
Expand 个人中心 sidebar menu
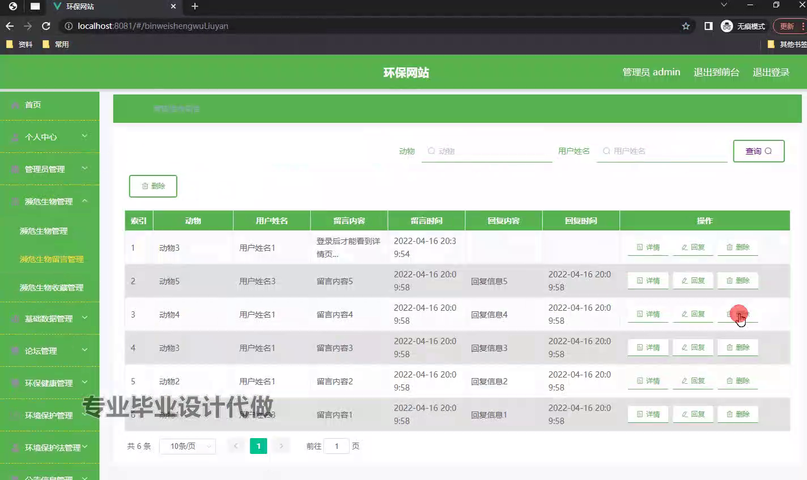point(49,137)
